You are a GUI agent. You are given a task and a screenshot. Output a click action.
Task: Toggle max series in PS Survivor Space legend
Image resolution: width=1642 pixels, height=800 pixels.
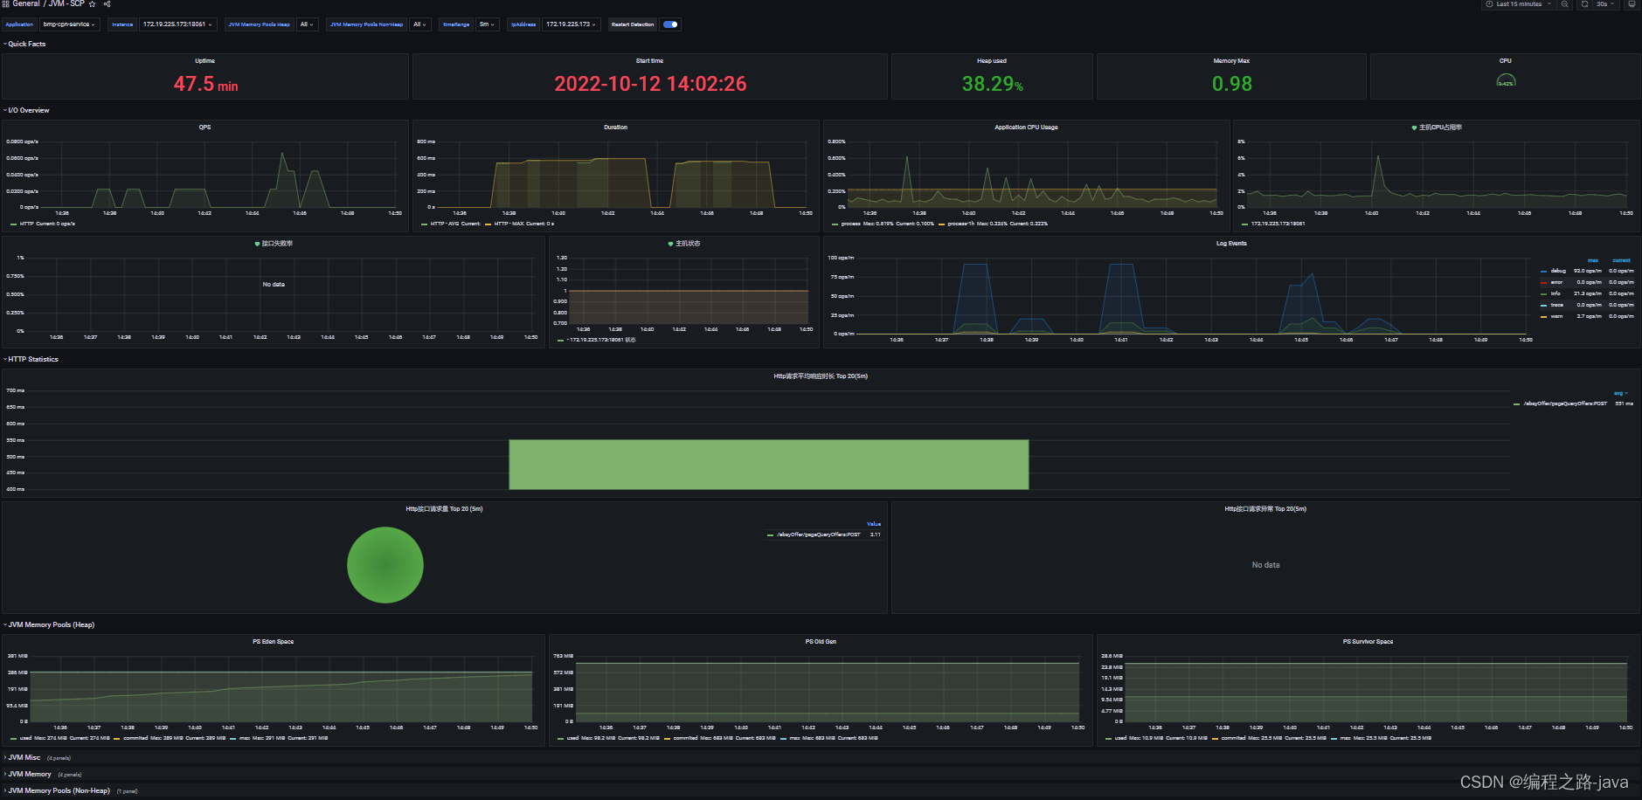(1346, 738)
